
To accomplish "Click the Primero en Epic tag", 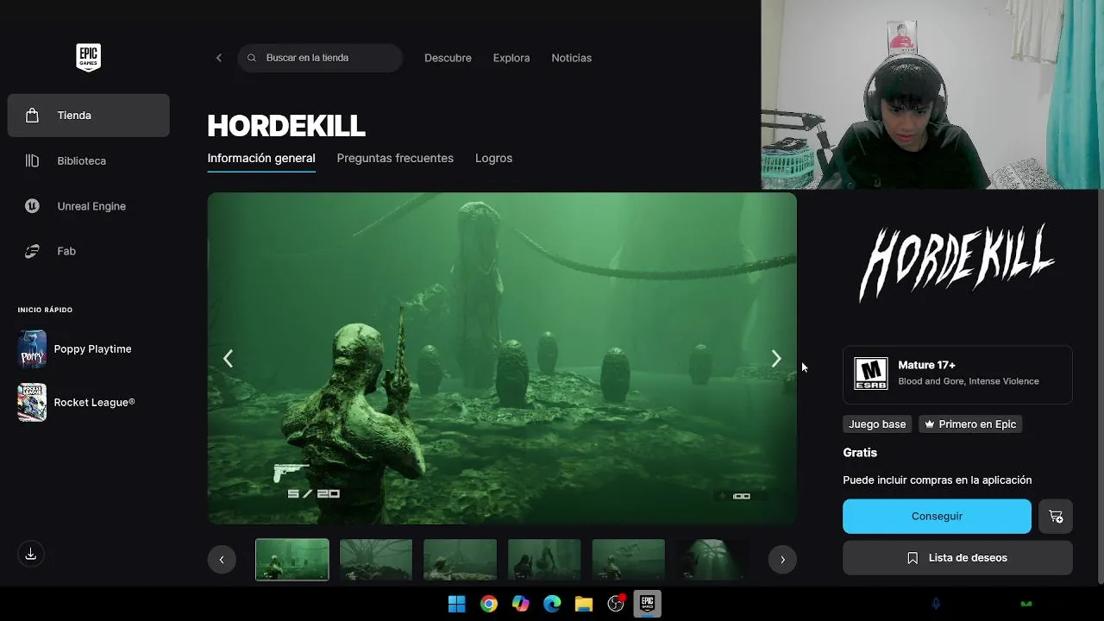I will click(970, 424).
